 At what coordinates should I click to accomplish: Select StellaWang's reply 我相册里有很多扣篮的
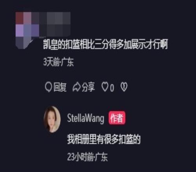pyautogui.click(x=104, y=140)
